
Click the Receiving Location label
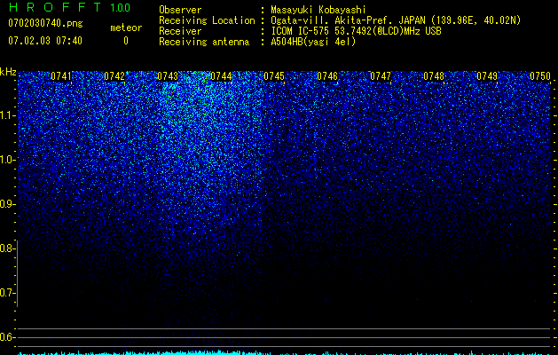click(x=207, y=20)
